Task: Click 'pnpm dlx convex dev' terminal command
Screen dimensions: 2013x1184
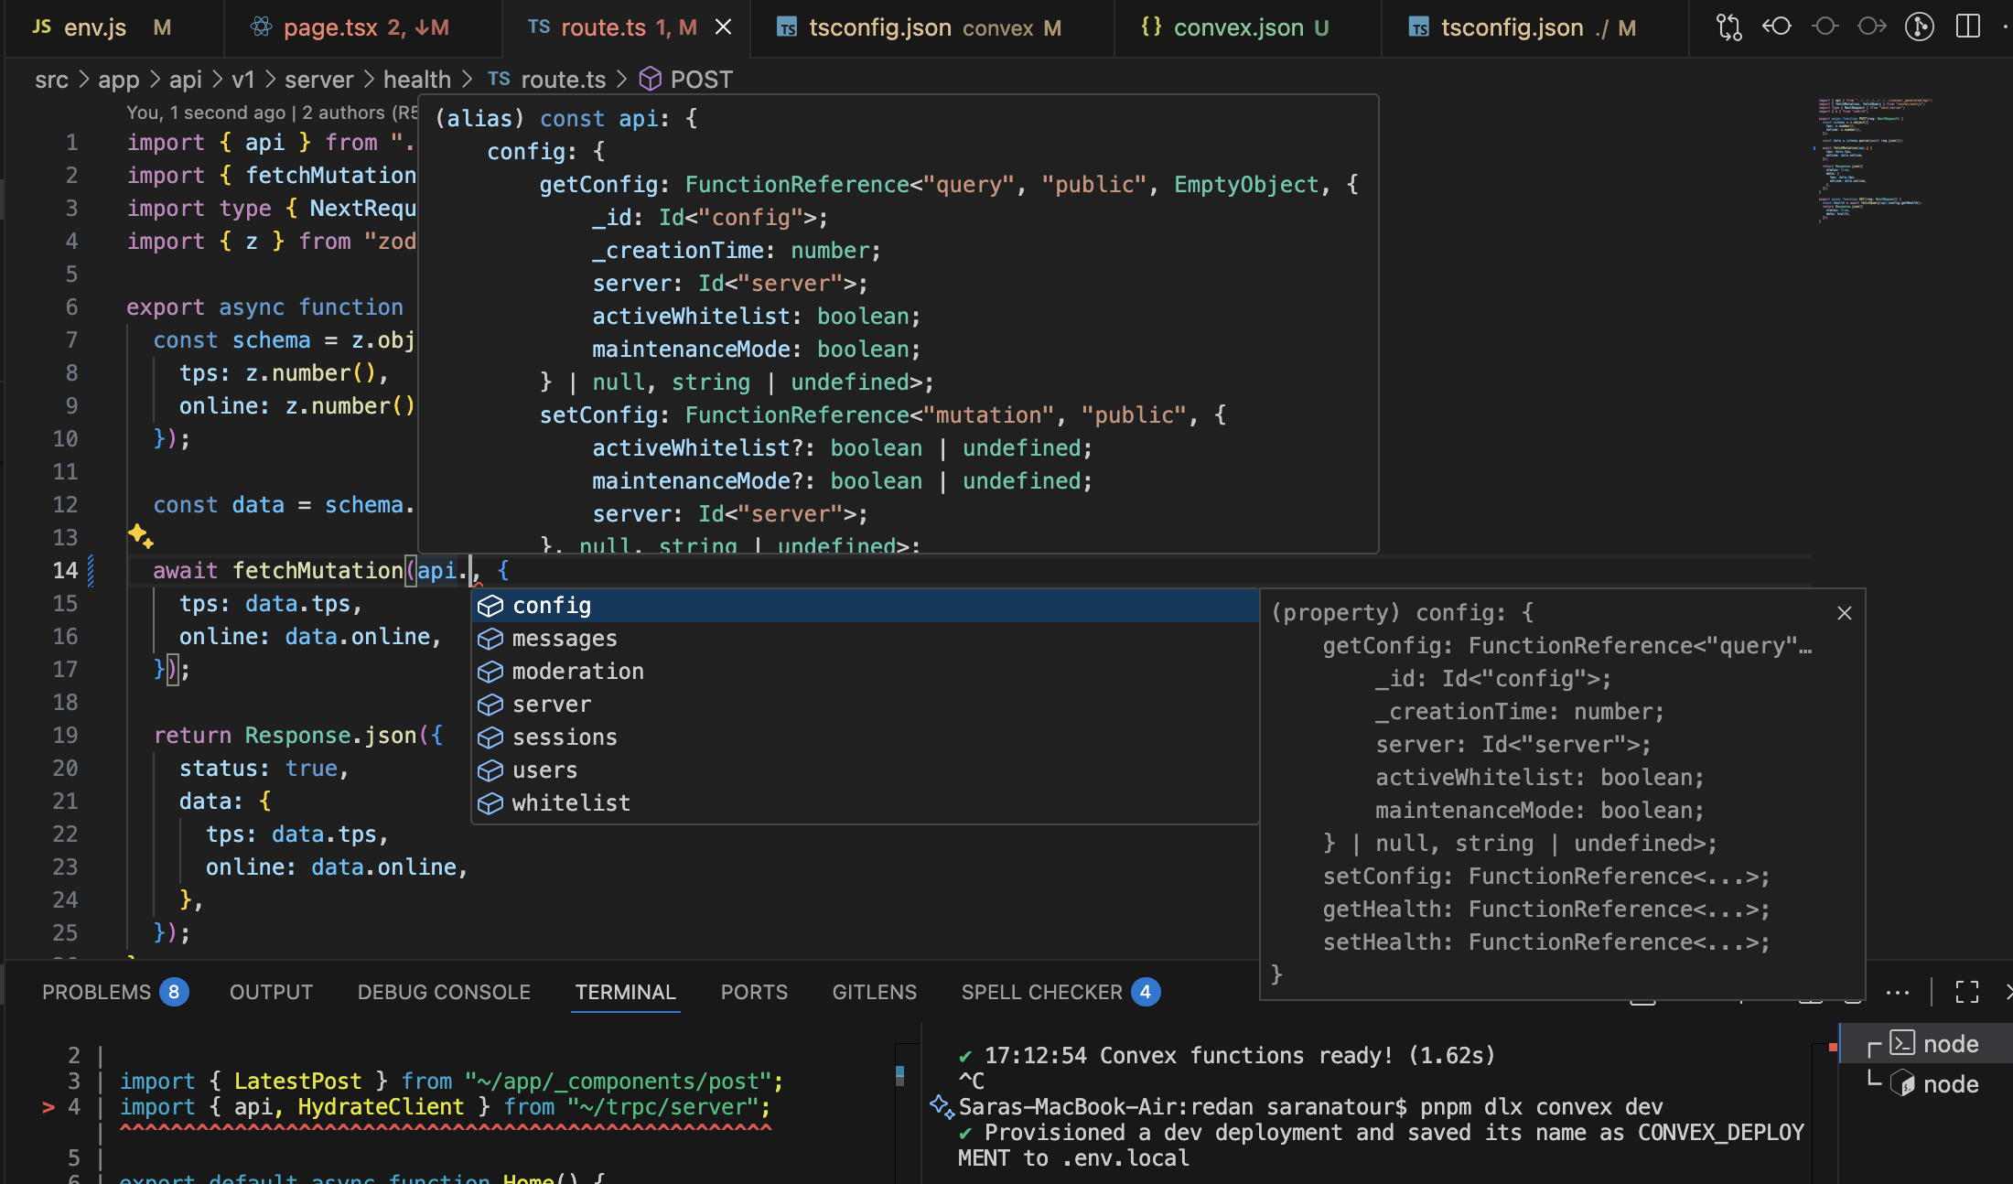Action: pos(1542,1107)
